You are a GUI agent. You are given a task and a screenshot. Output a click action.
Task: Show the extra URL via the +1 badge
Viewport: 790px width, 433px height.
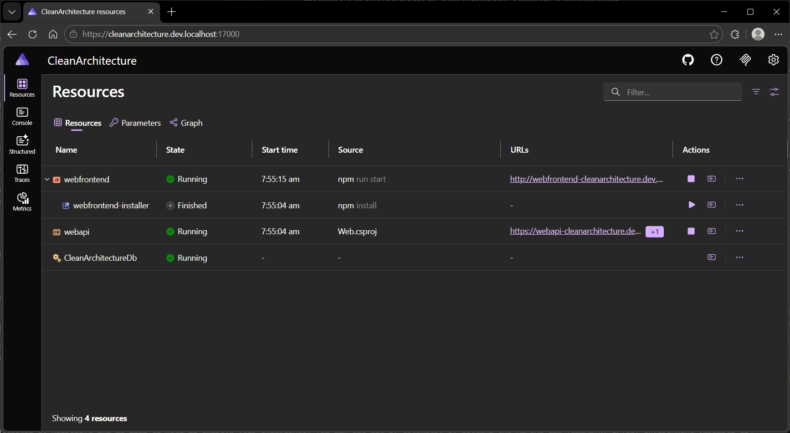655,232
